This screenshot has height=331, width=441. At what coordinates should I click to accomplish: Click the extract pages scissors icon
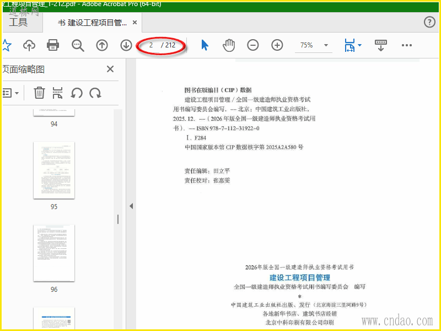point(58,93)
